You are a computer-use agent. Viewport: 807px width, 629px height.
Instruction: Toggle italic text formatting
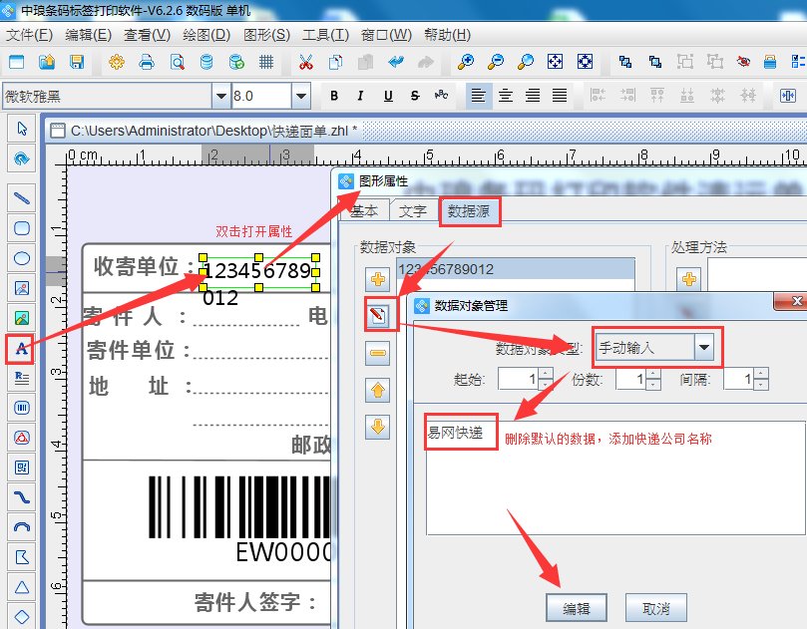click(361, 97)
